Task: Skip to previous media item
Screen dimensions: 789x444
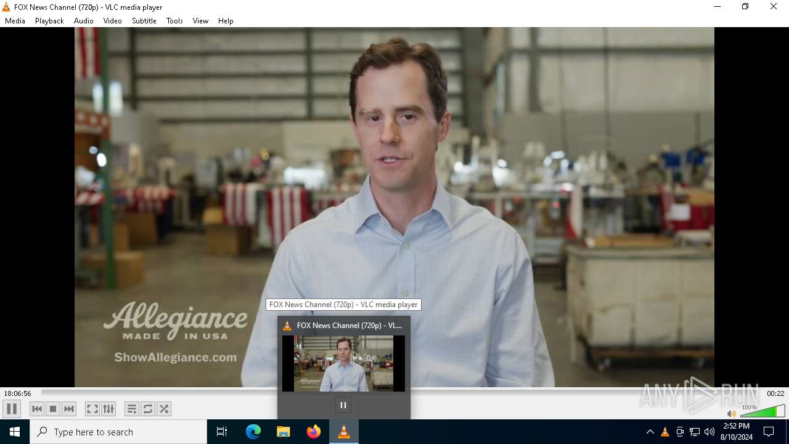Action: tap(37, 409)
